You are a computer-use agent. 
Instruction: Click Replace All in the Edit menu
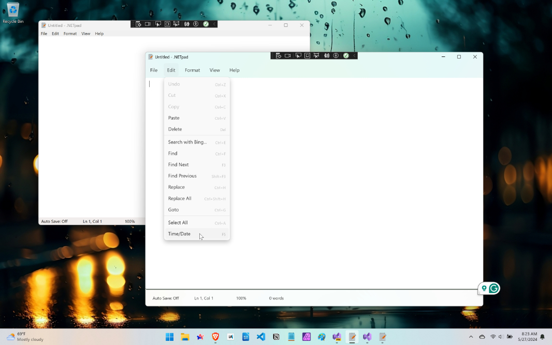180,198
